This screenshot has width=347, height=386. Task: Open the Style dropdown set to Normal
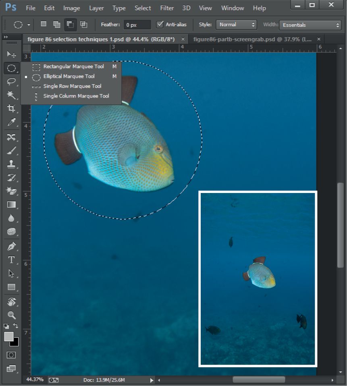point(236,25)
